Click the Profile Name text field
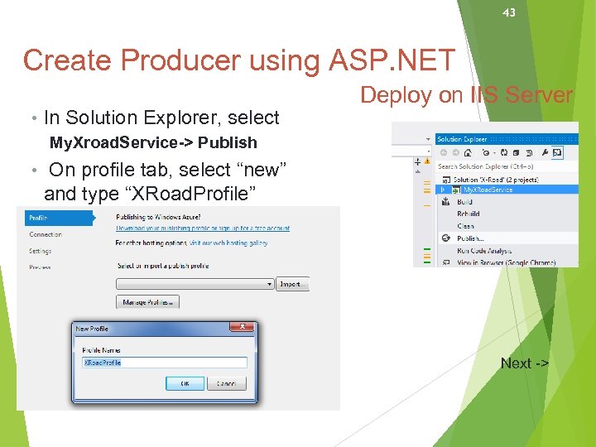596x447 pixels. tap(165, 363)
